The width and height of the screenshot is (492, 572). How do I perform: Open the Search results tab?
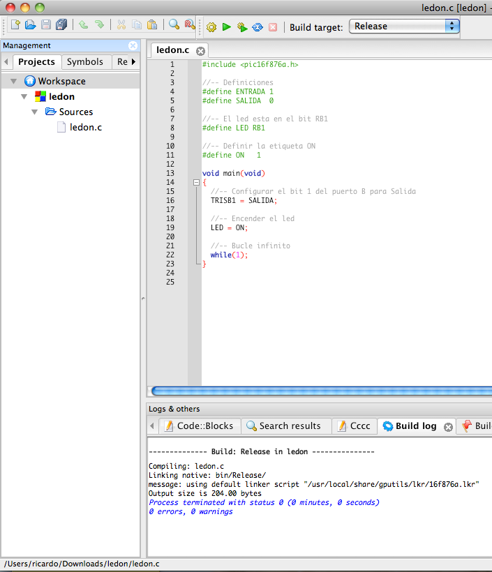283,426
